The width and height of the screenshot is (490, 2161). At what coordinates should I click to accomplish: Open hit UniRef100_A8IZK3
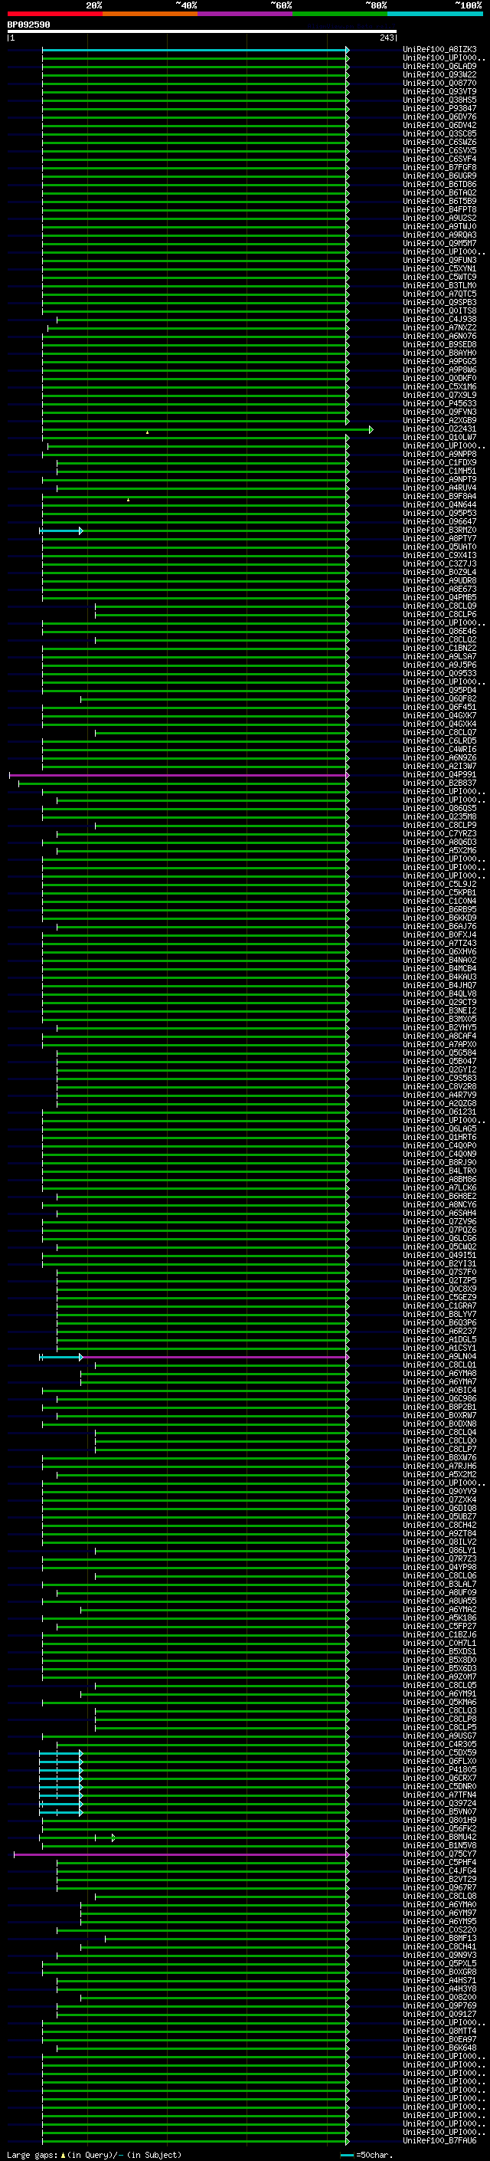[x=439, y=50]
